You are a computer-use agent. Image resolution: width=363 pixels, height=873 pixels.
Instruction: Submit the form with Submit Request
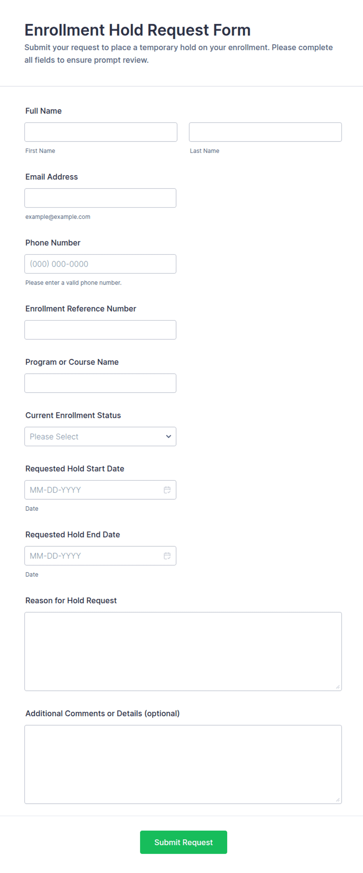pos(183,842)
